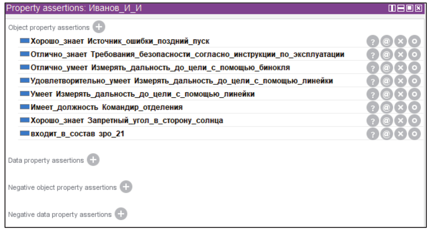Image resolution: width=431 pixels, height=231 pixels.
Task: Float the Property assertions panel
Action: (x=409, y=8)
